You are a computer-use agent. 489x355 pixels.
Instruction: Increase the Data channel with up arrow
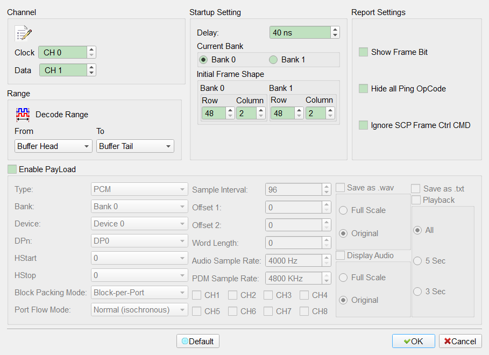pos(91,67)
